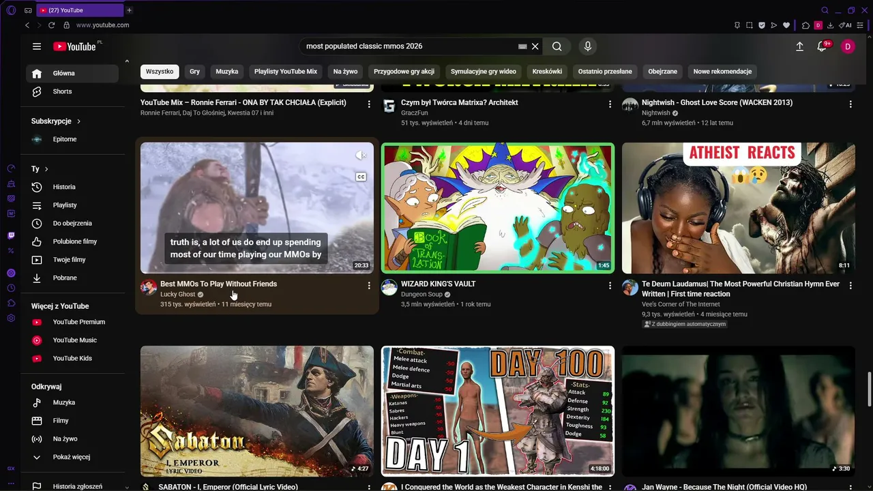The width and height of the screenshot is (873, 491).
Task: Open the Lucky Ghost channel link
Action: pos(178,295)
